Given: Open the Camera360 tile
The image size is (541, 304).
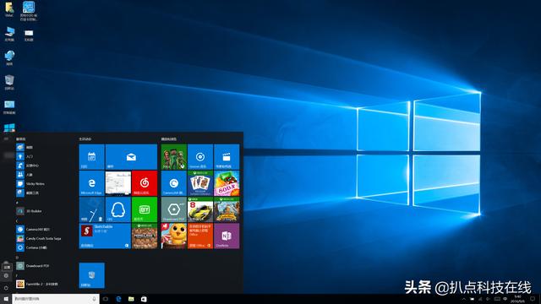Looking at the screenshot, I should [174, 183].
